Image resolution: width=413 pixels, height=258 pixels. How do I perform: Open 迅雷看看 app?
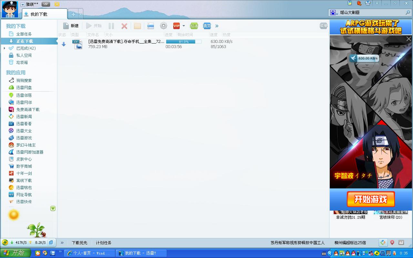click(24, 124)
